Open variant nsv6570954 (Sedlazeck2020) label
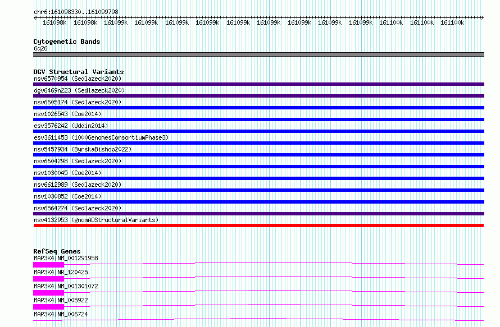The image size is (500, 327). 78,79
